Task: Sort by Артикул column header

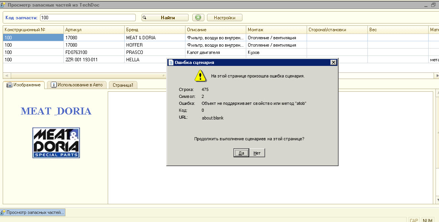Action: (94, 30)
